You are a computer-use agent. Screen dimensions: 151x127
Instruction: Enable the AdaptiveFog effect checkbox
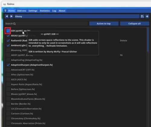[8, 60]
